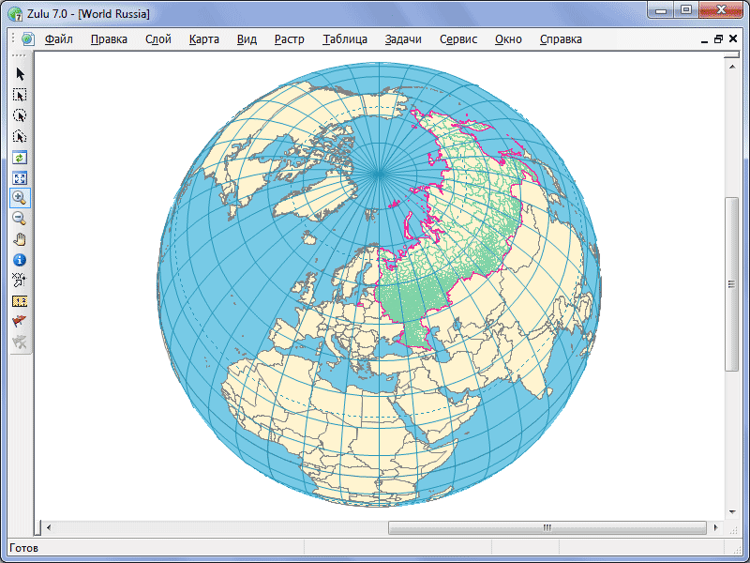This screenshot has height=563, width=750.
Task: Click the horizontal scrollbar left arrow
Action: (48, 528)
